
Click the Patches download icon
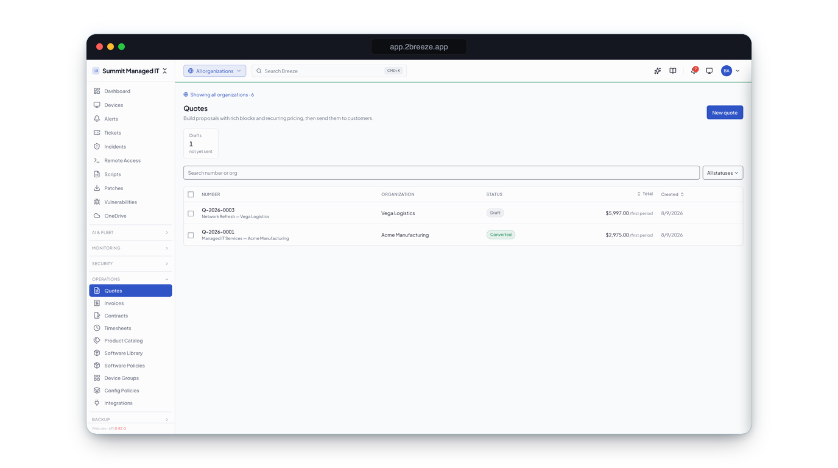[x=97, y=188]
